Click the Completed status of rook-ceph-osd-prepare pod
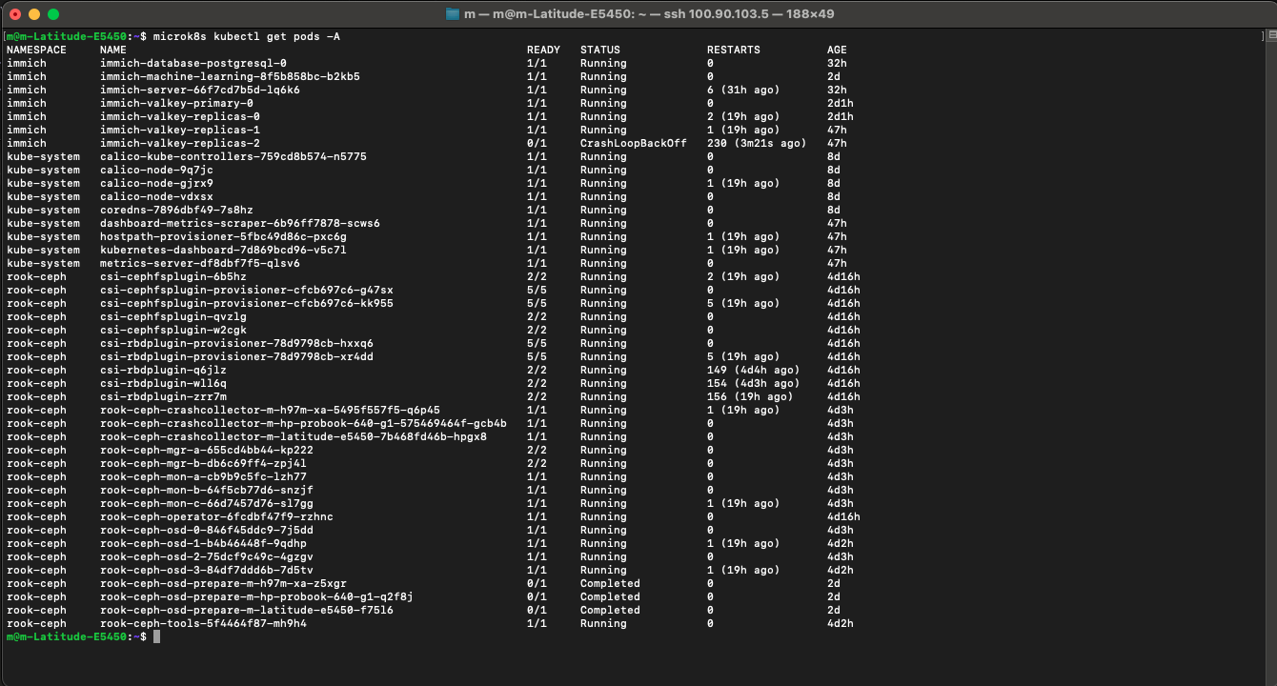Viewport: 1277px width, 686px height. click(x=610, y=583)
